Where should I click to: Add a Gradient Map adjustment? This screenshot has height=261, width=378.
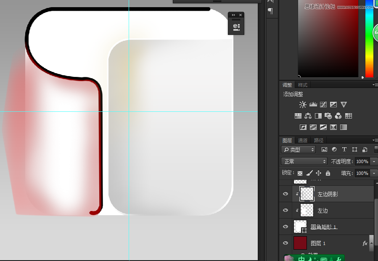click(x=344, y=127)
